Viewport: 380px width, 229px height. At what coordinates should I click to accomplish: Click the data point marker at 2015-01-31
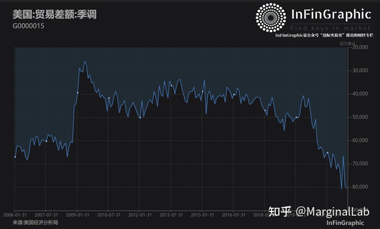click(x=203, y=91)
